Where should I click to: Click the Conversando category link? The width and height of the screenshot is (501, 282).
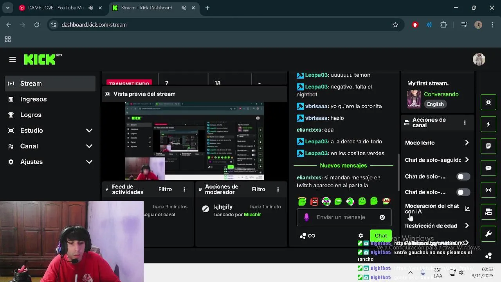pos(441,94)
